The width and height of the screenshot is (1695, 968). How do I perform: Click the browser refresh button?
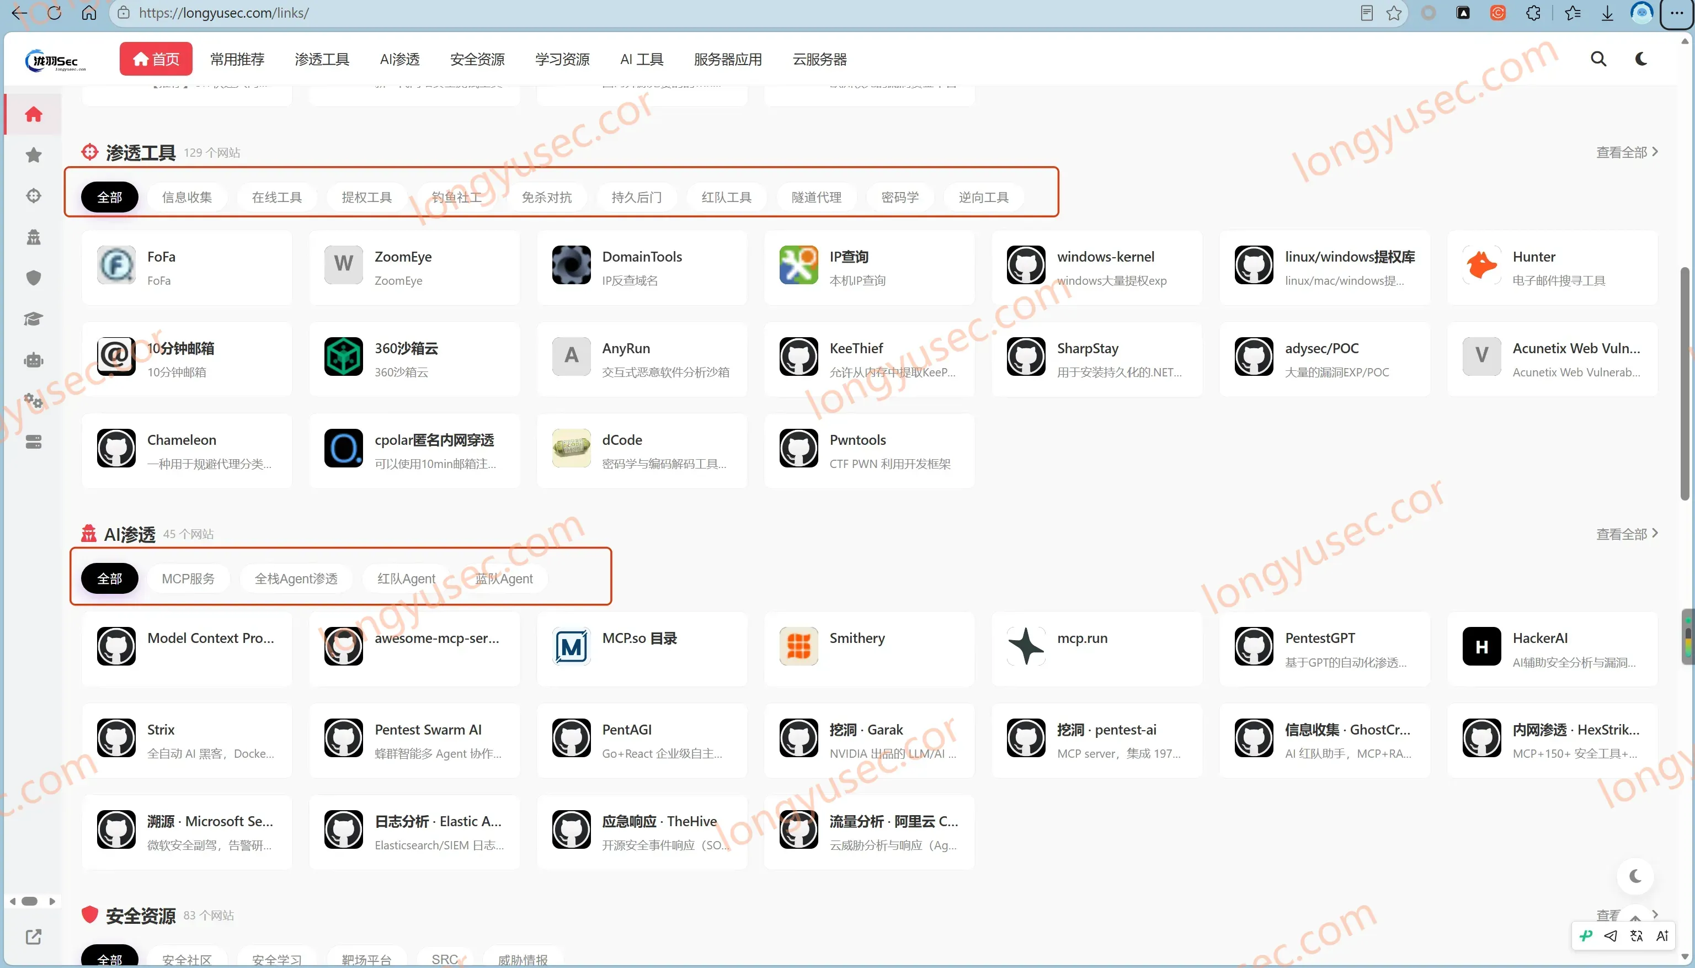pos(55,13)
